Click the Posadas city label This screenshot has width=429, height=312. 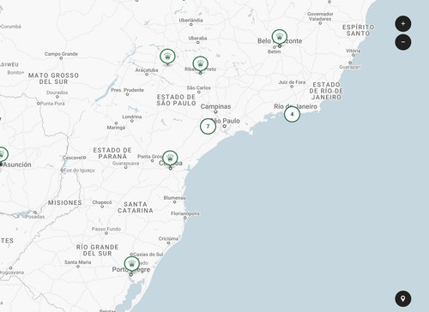click(x=35, y=217)
